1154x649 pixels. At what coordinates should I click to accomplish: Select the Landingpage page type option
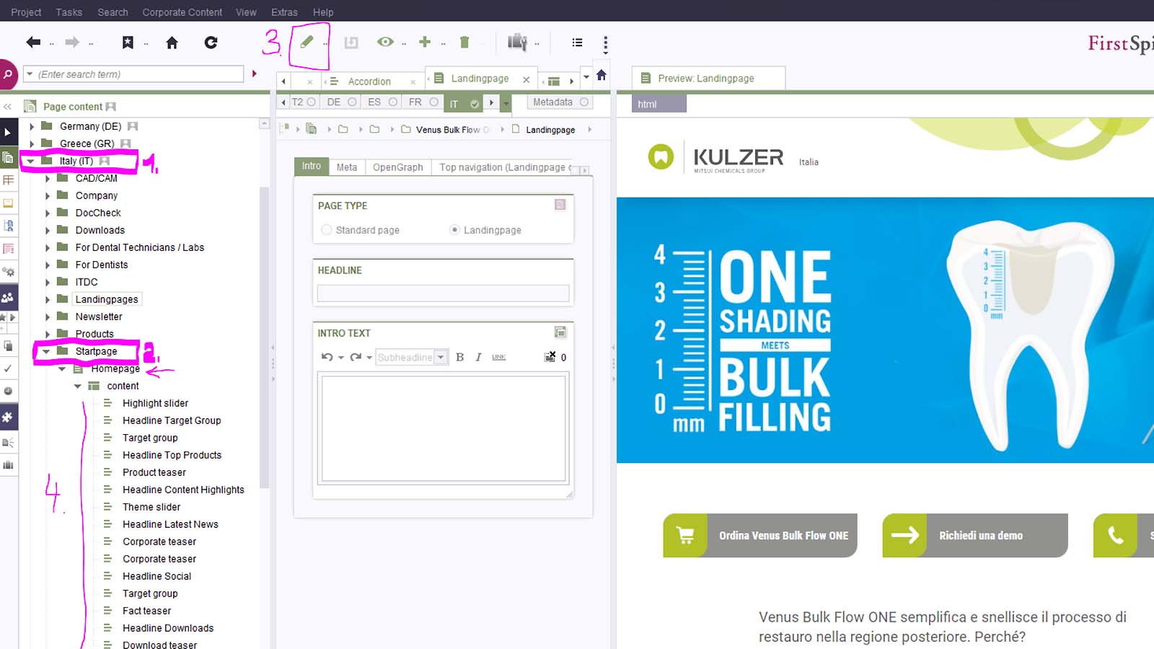tap(454, 230)
